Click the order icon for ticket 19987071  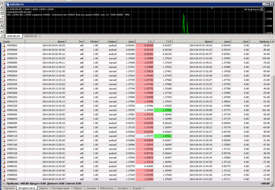[4, 132]
